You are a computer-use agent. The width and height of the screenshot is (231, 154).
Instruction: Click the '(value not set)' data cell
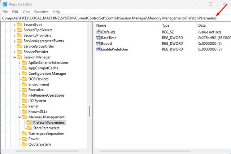pos(209,32)
